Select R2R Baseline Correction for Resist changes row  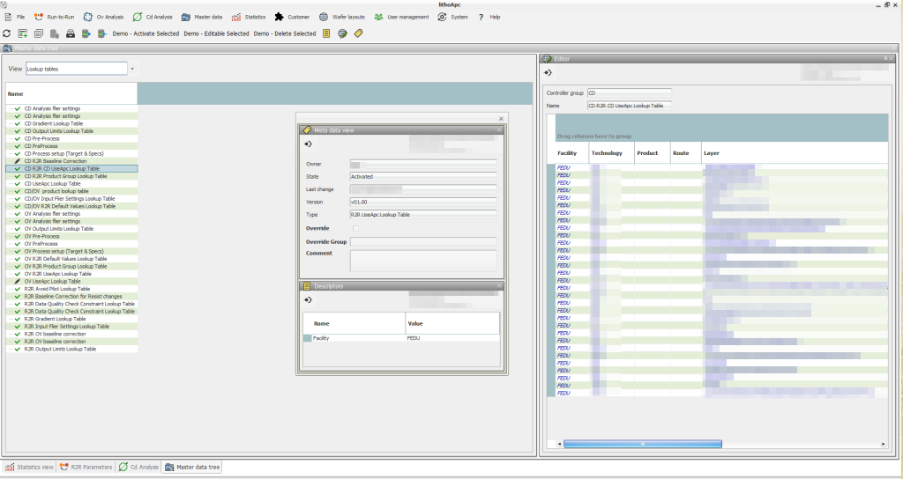(71, 296)
